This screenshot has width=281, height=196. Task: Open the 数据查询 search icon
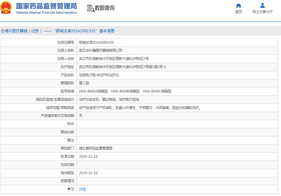coord(91,9)
